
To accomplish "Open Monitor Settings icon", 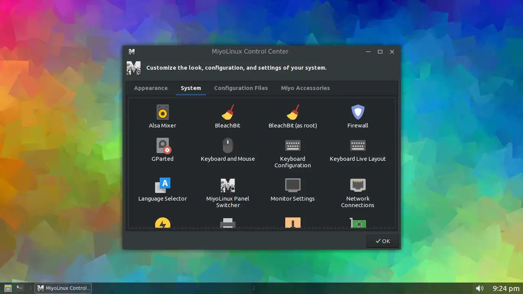I will click(x=293, y=186).
